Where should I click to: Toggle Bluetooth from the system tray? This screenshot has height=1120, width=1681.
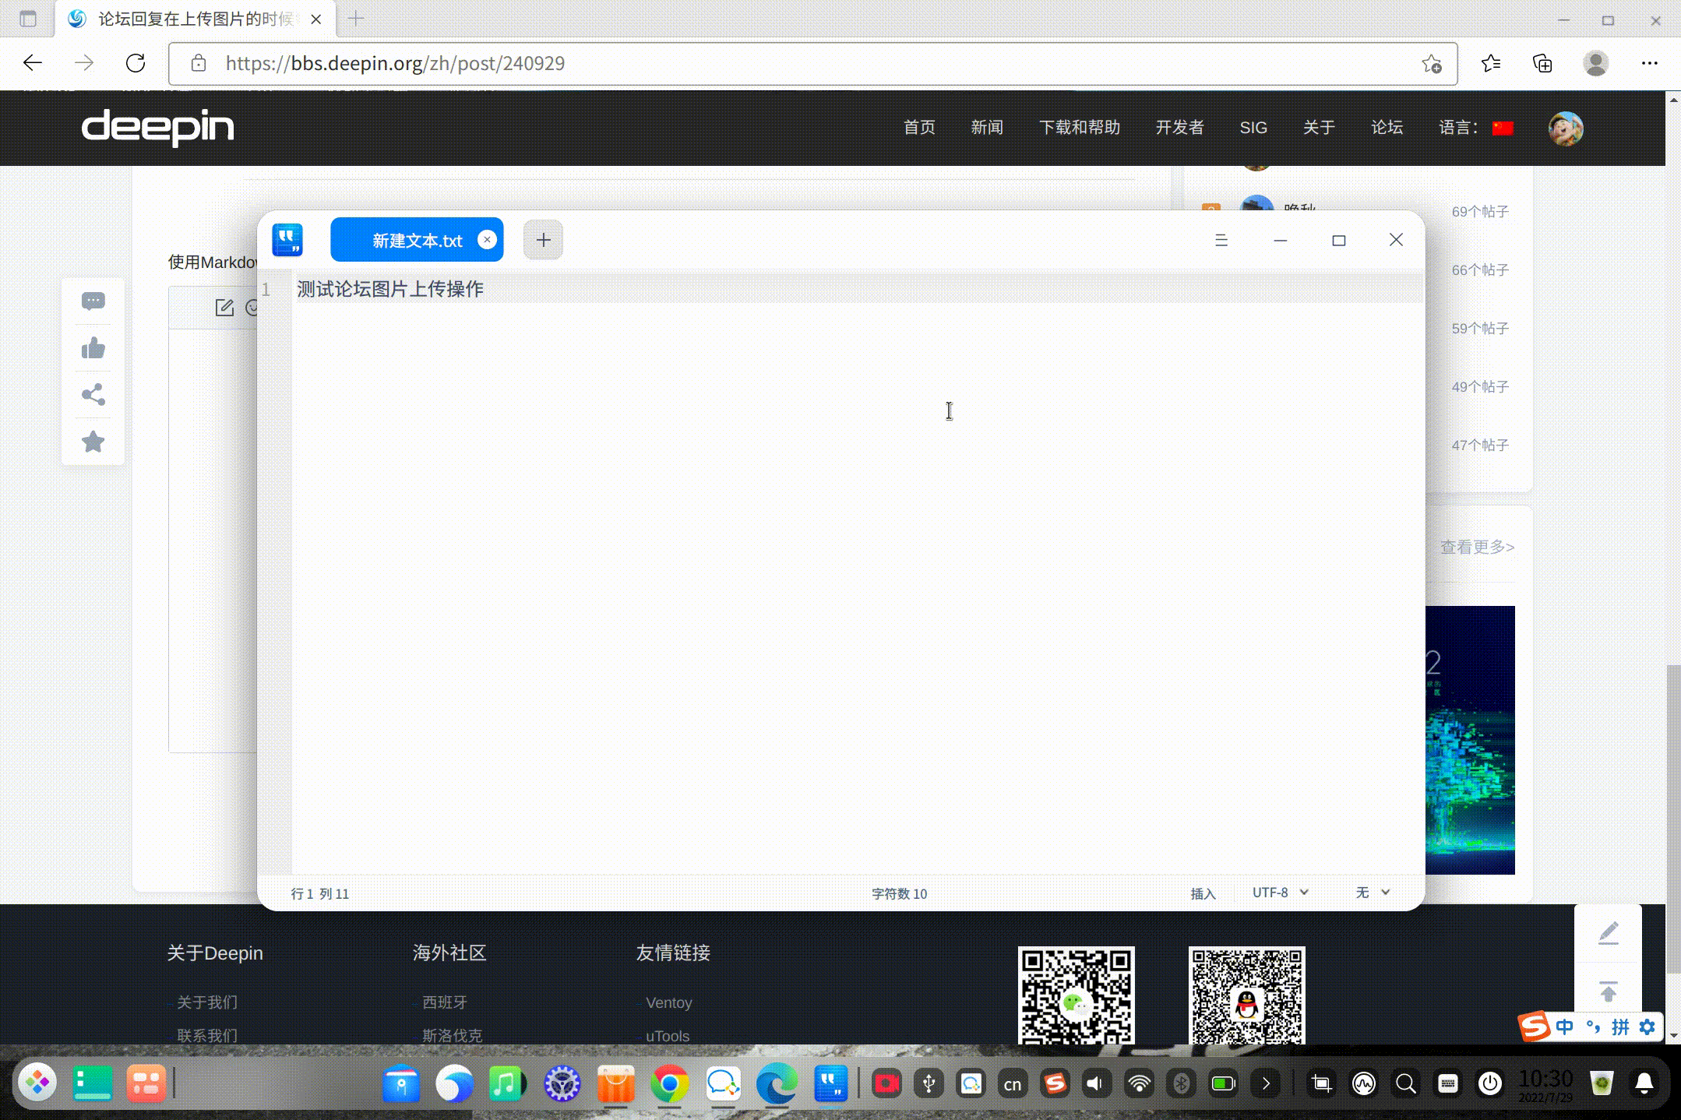(x=1181, y=1083)
